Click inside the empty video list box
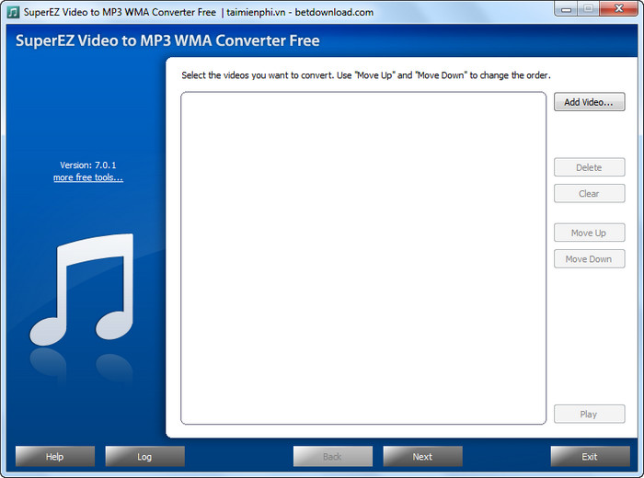This screenshot has width=644, height=478. (x=363, y=258)
